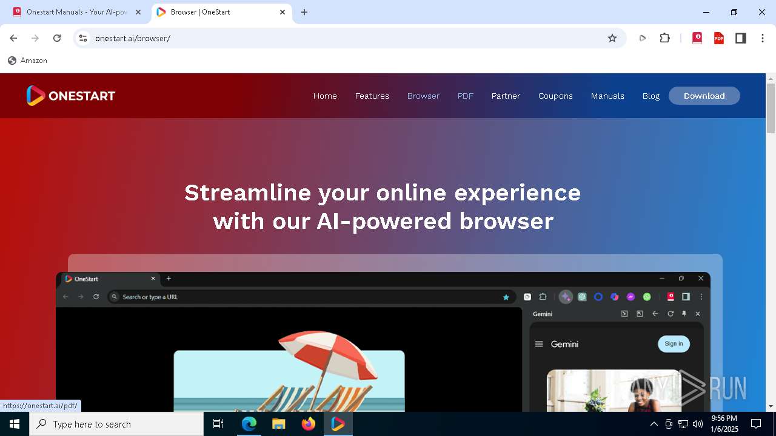
Task: Open the browser three-dot menu
Action: pyautogui.click(x=763, y=38)
